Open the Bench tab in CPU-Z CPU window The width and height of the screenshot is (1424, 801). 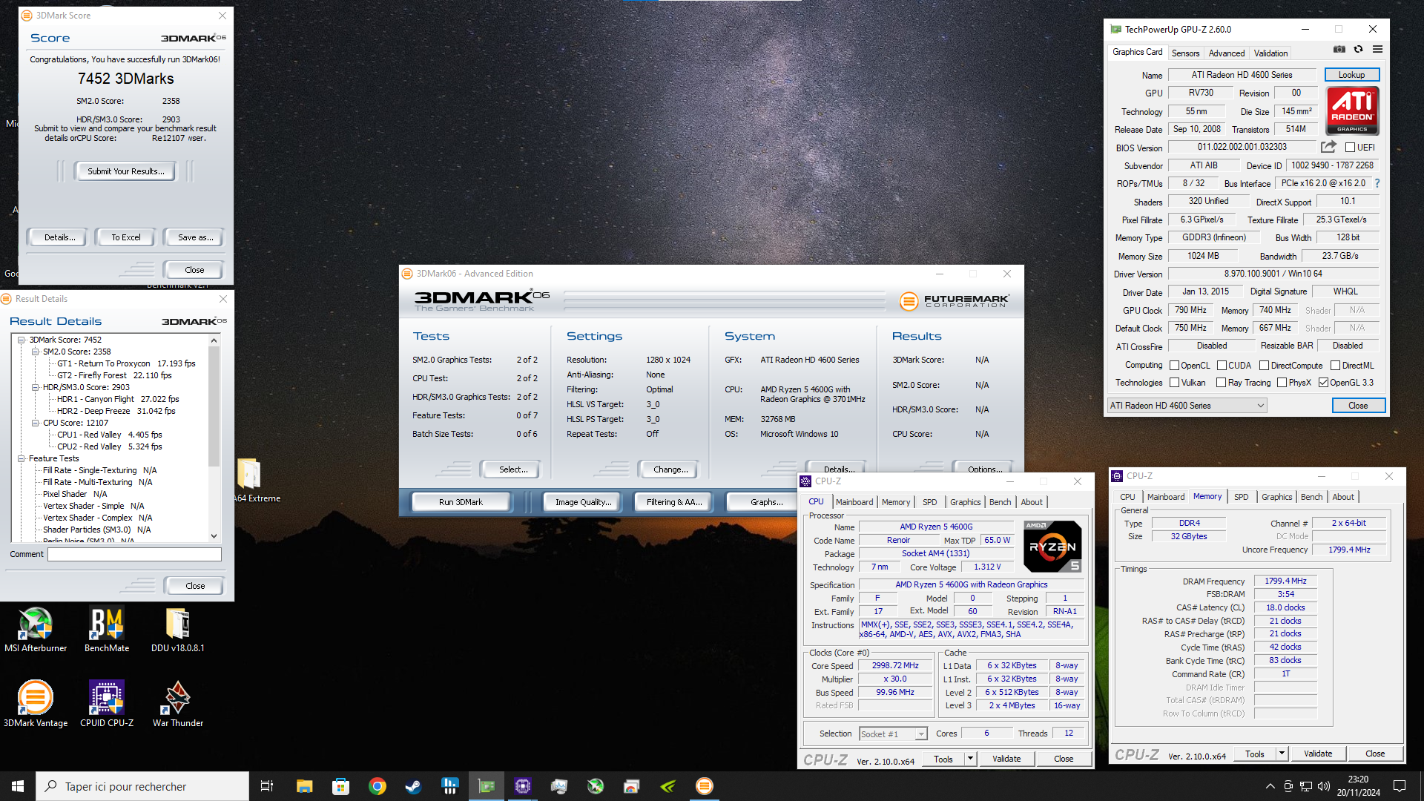tap(1000, 502)
